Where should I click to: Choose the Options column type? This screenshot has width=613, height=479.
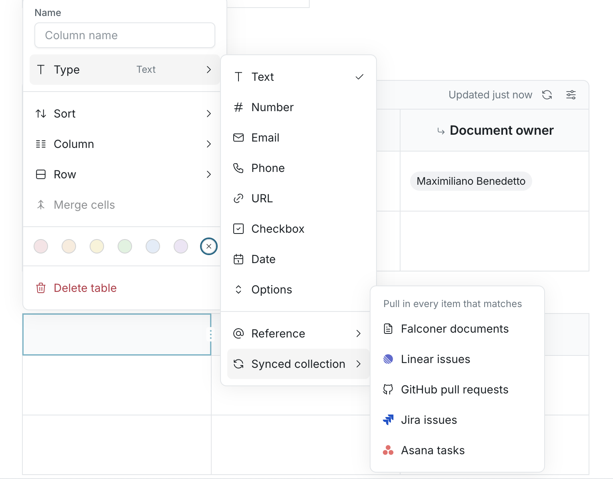tap(298, 289)
